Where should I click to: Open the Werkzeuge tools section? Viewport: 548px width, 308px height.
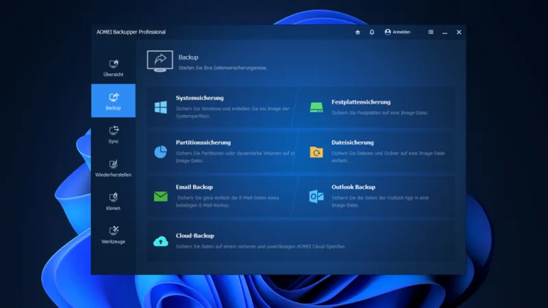click(113, 235)
